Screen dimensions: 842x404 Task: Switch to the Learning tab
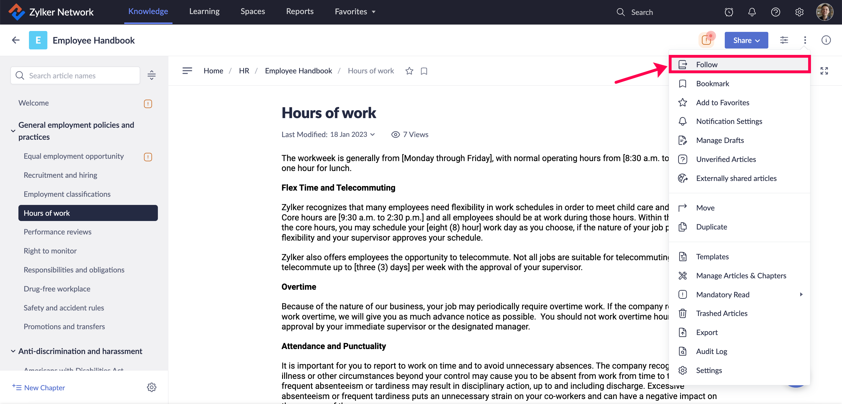204,11
